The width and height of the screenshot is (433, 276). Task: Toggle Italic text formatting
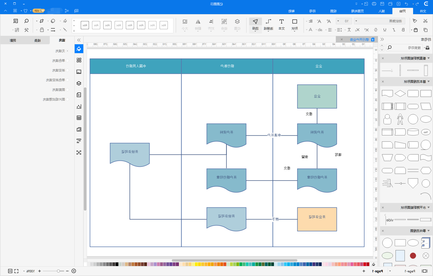tap(394, 30)
